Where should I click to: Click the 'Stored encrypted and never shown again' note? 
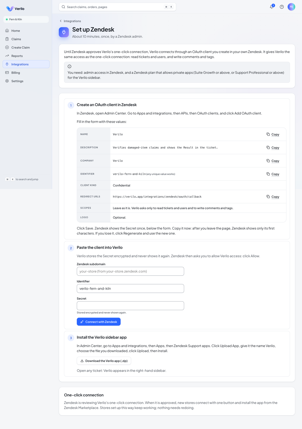point(101,313)
